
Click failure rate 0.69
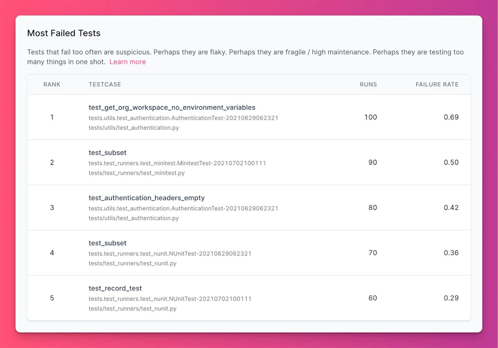click(451, 117)
